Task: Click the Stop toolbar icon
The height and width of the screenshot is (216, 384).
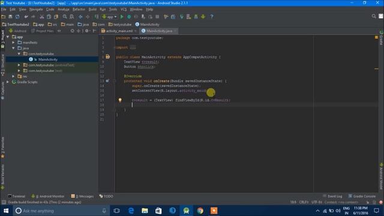Action: 157,17
